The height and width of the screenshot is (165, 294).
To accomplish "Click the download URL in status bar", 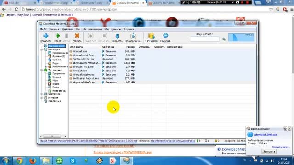I will [x=88, y=141].
